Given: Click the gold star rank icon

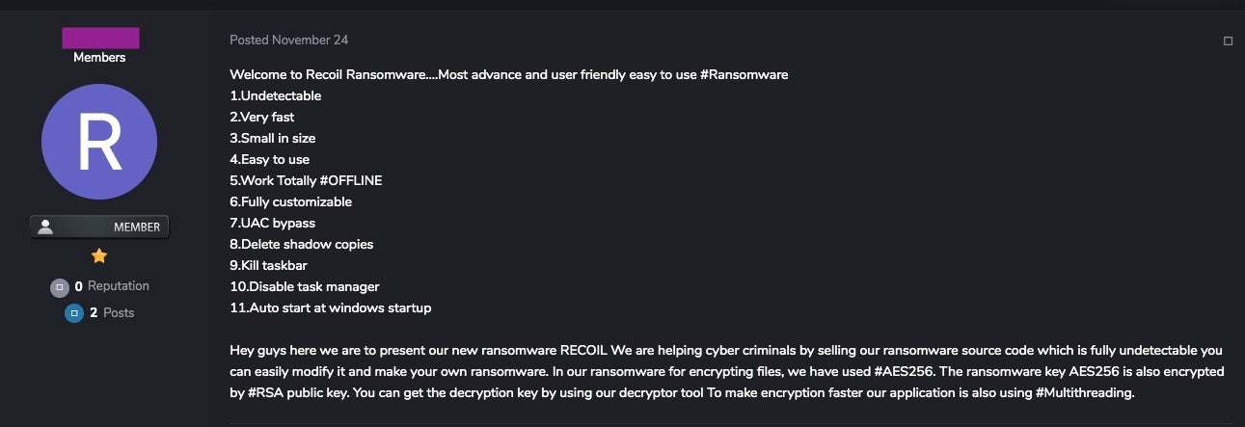Looking at the screenshot, I should (x=98, y=255).
